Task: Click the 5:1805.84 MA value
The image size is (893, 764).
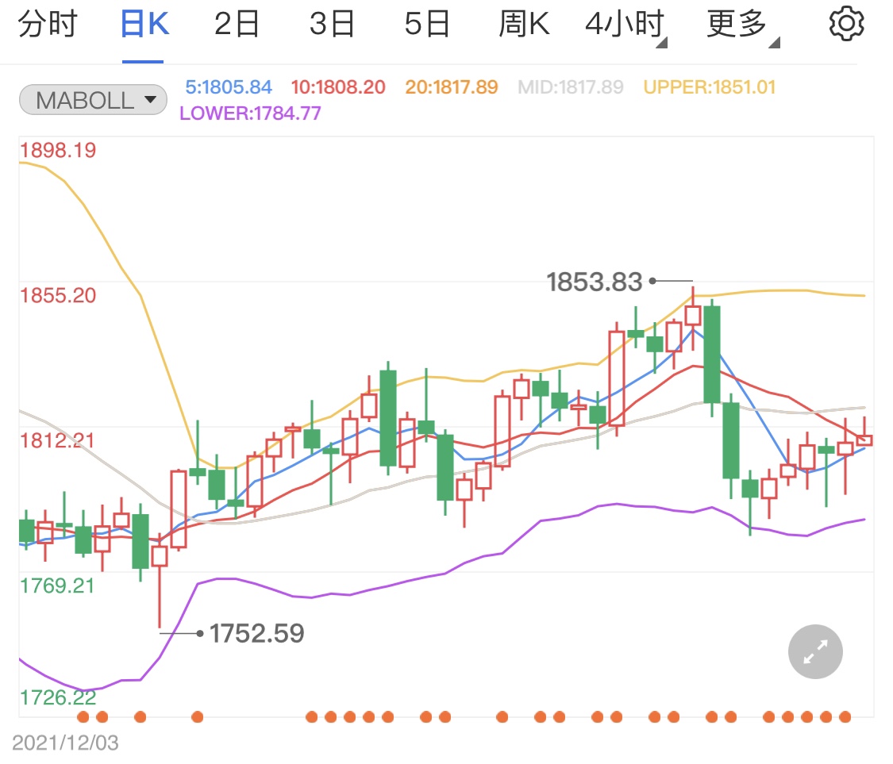Action: coord(229,87)
